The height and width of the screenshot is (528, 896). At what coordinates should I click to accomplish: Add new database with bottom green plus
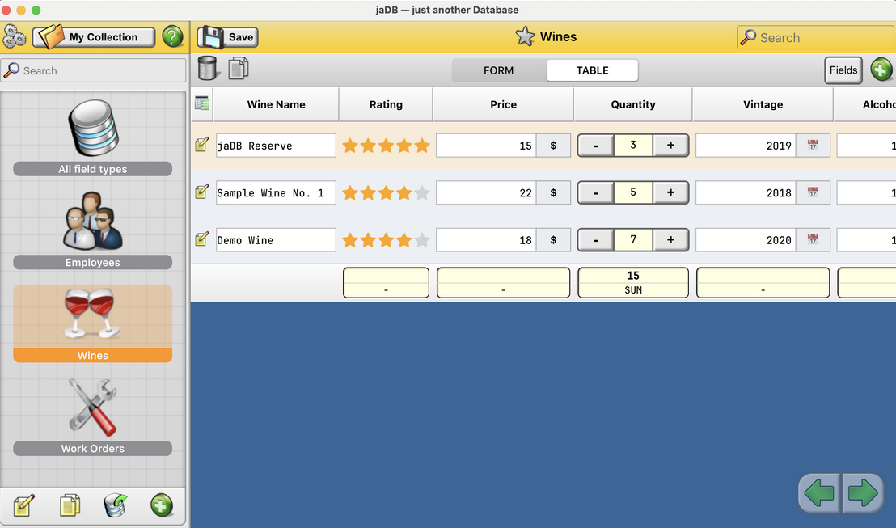pyautogui.click(x=162, y=505)
